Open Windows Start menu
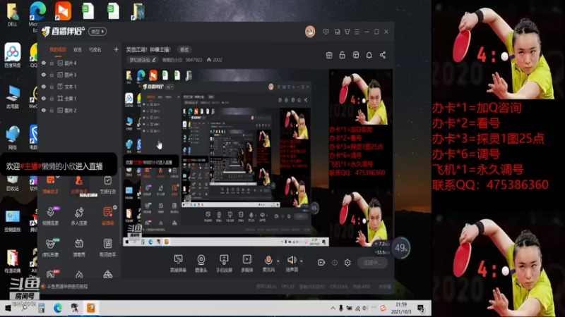The height and width of the screenshot is (317, 565). [x=8, y=308]
